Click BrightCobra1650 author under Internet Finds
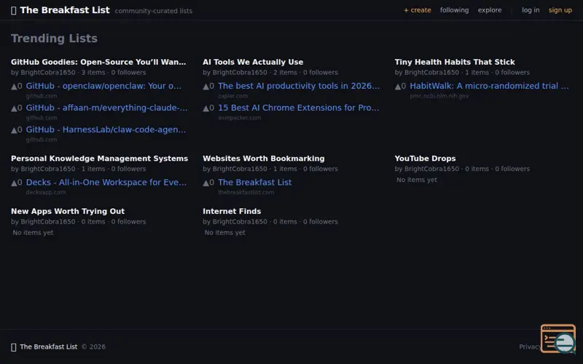This screenshot has height=364, width=583. click(x=240, y=222)
